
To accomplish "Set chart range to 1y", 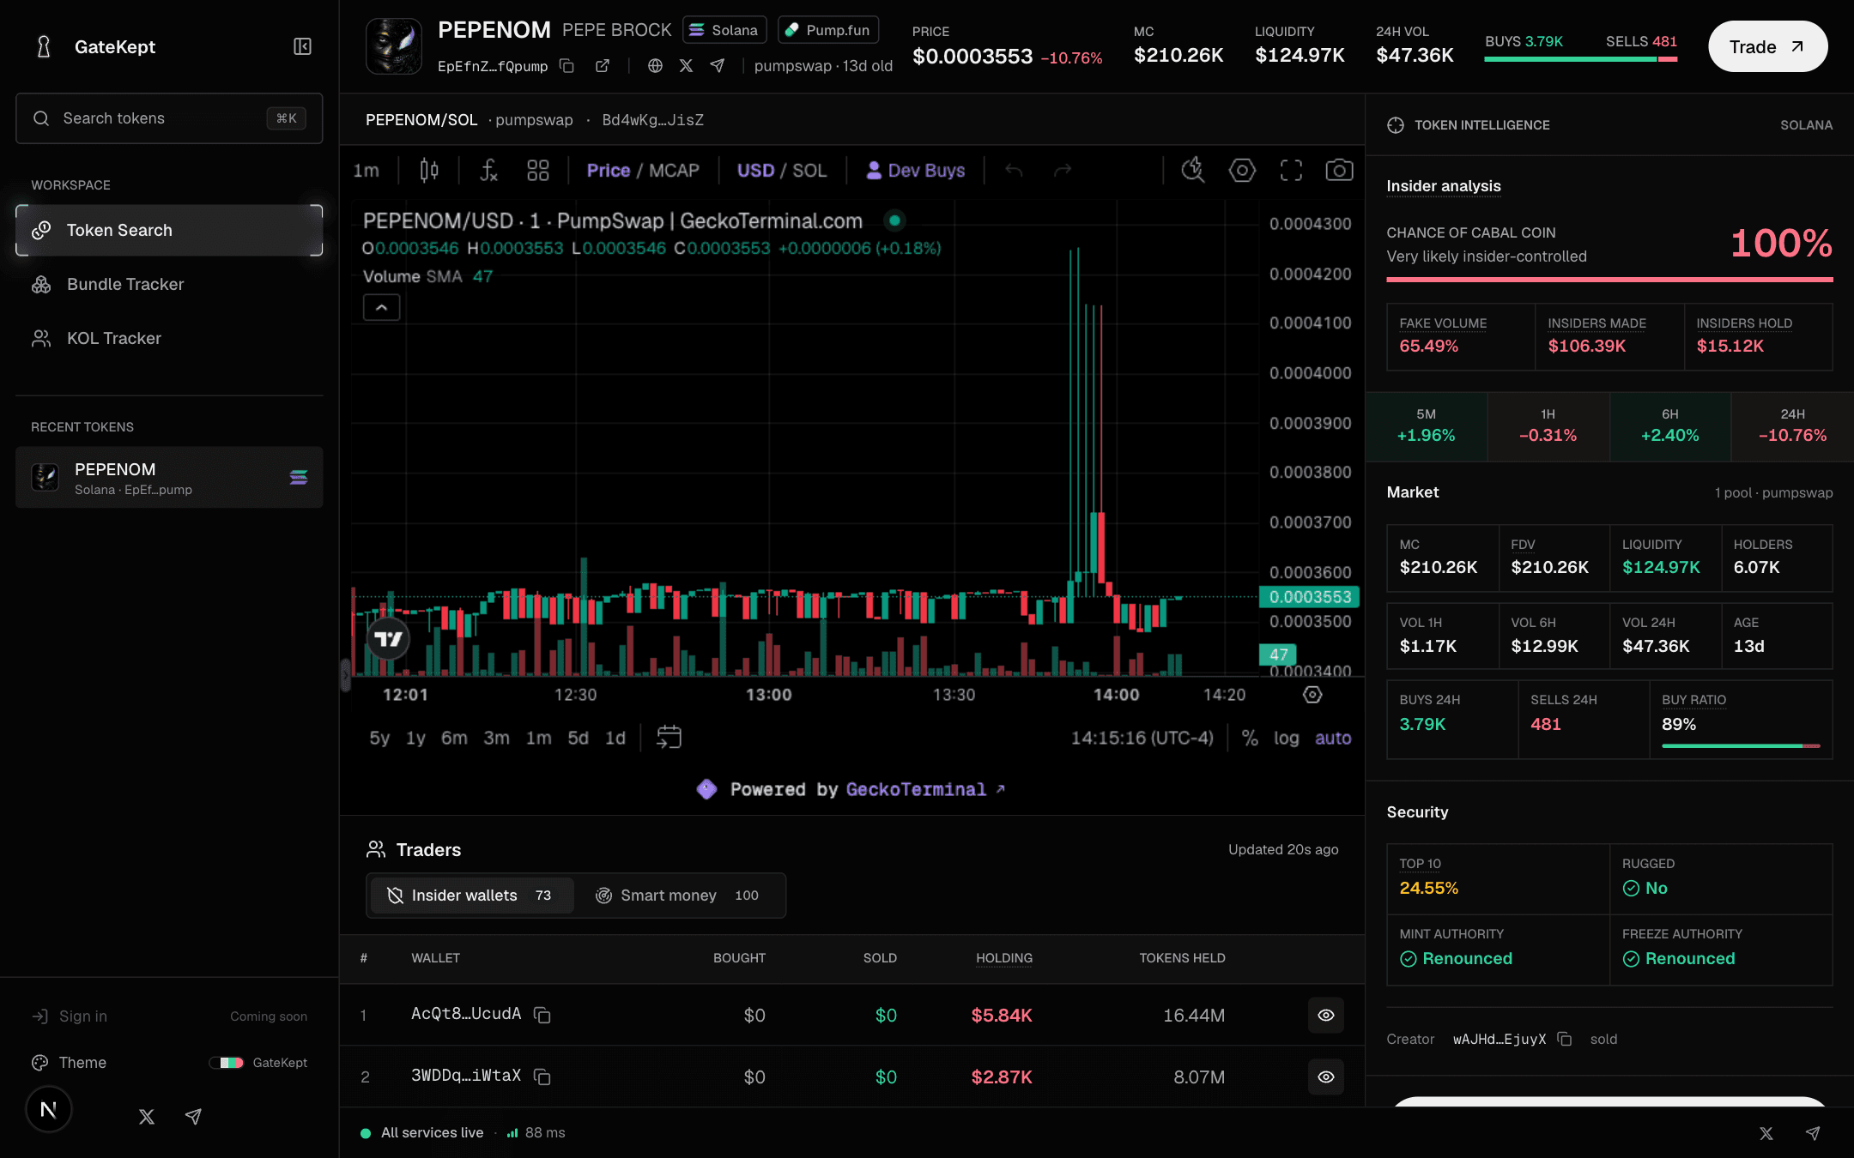I will tap(415, 738).
